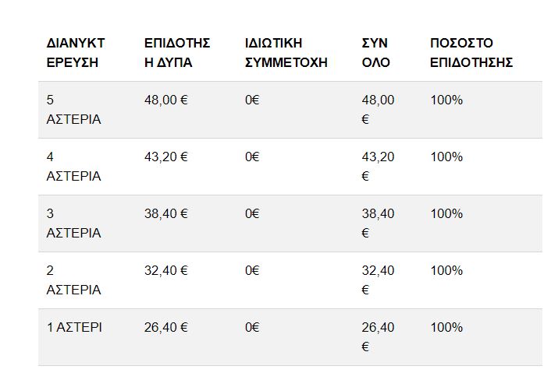Click the 32,40 € ΣΥΝΟΛΟ cell

click(379, 280)
